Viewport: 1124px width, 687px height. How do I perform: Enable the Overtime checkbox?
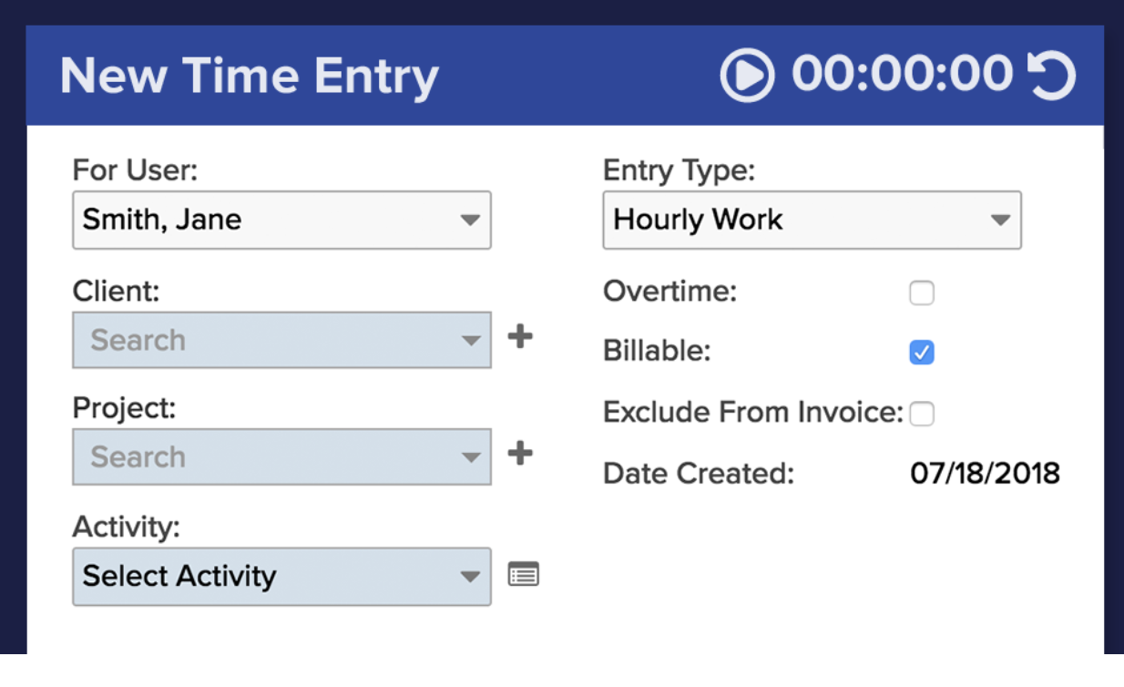(922, 293)
